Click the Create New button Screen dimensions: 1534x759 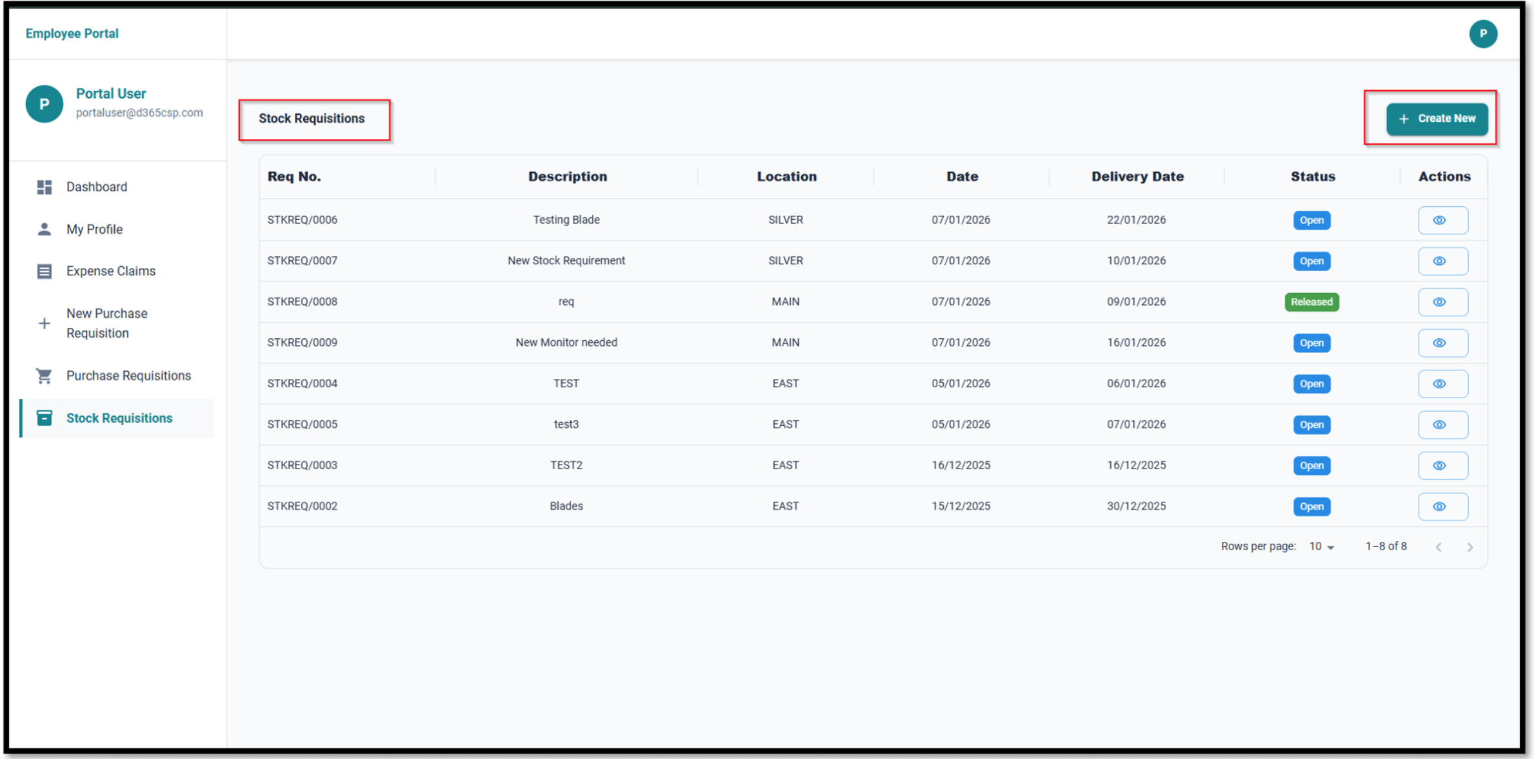click(x=1437, y=119)
